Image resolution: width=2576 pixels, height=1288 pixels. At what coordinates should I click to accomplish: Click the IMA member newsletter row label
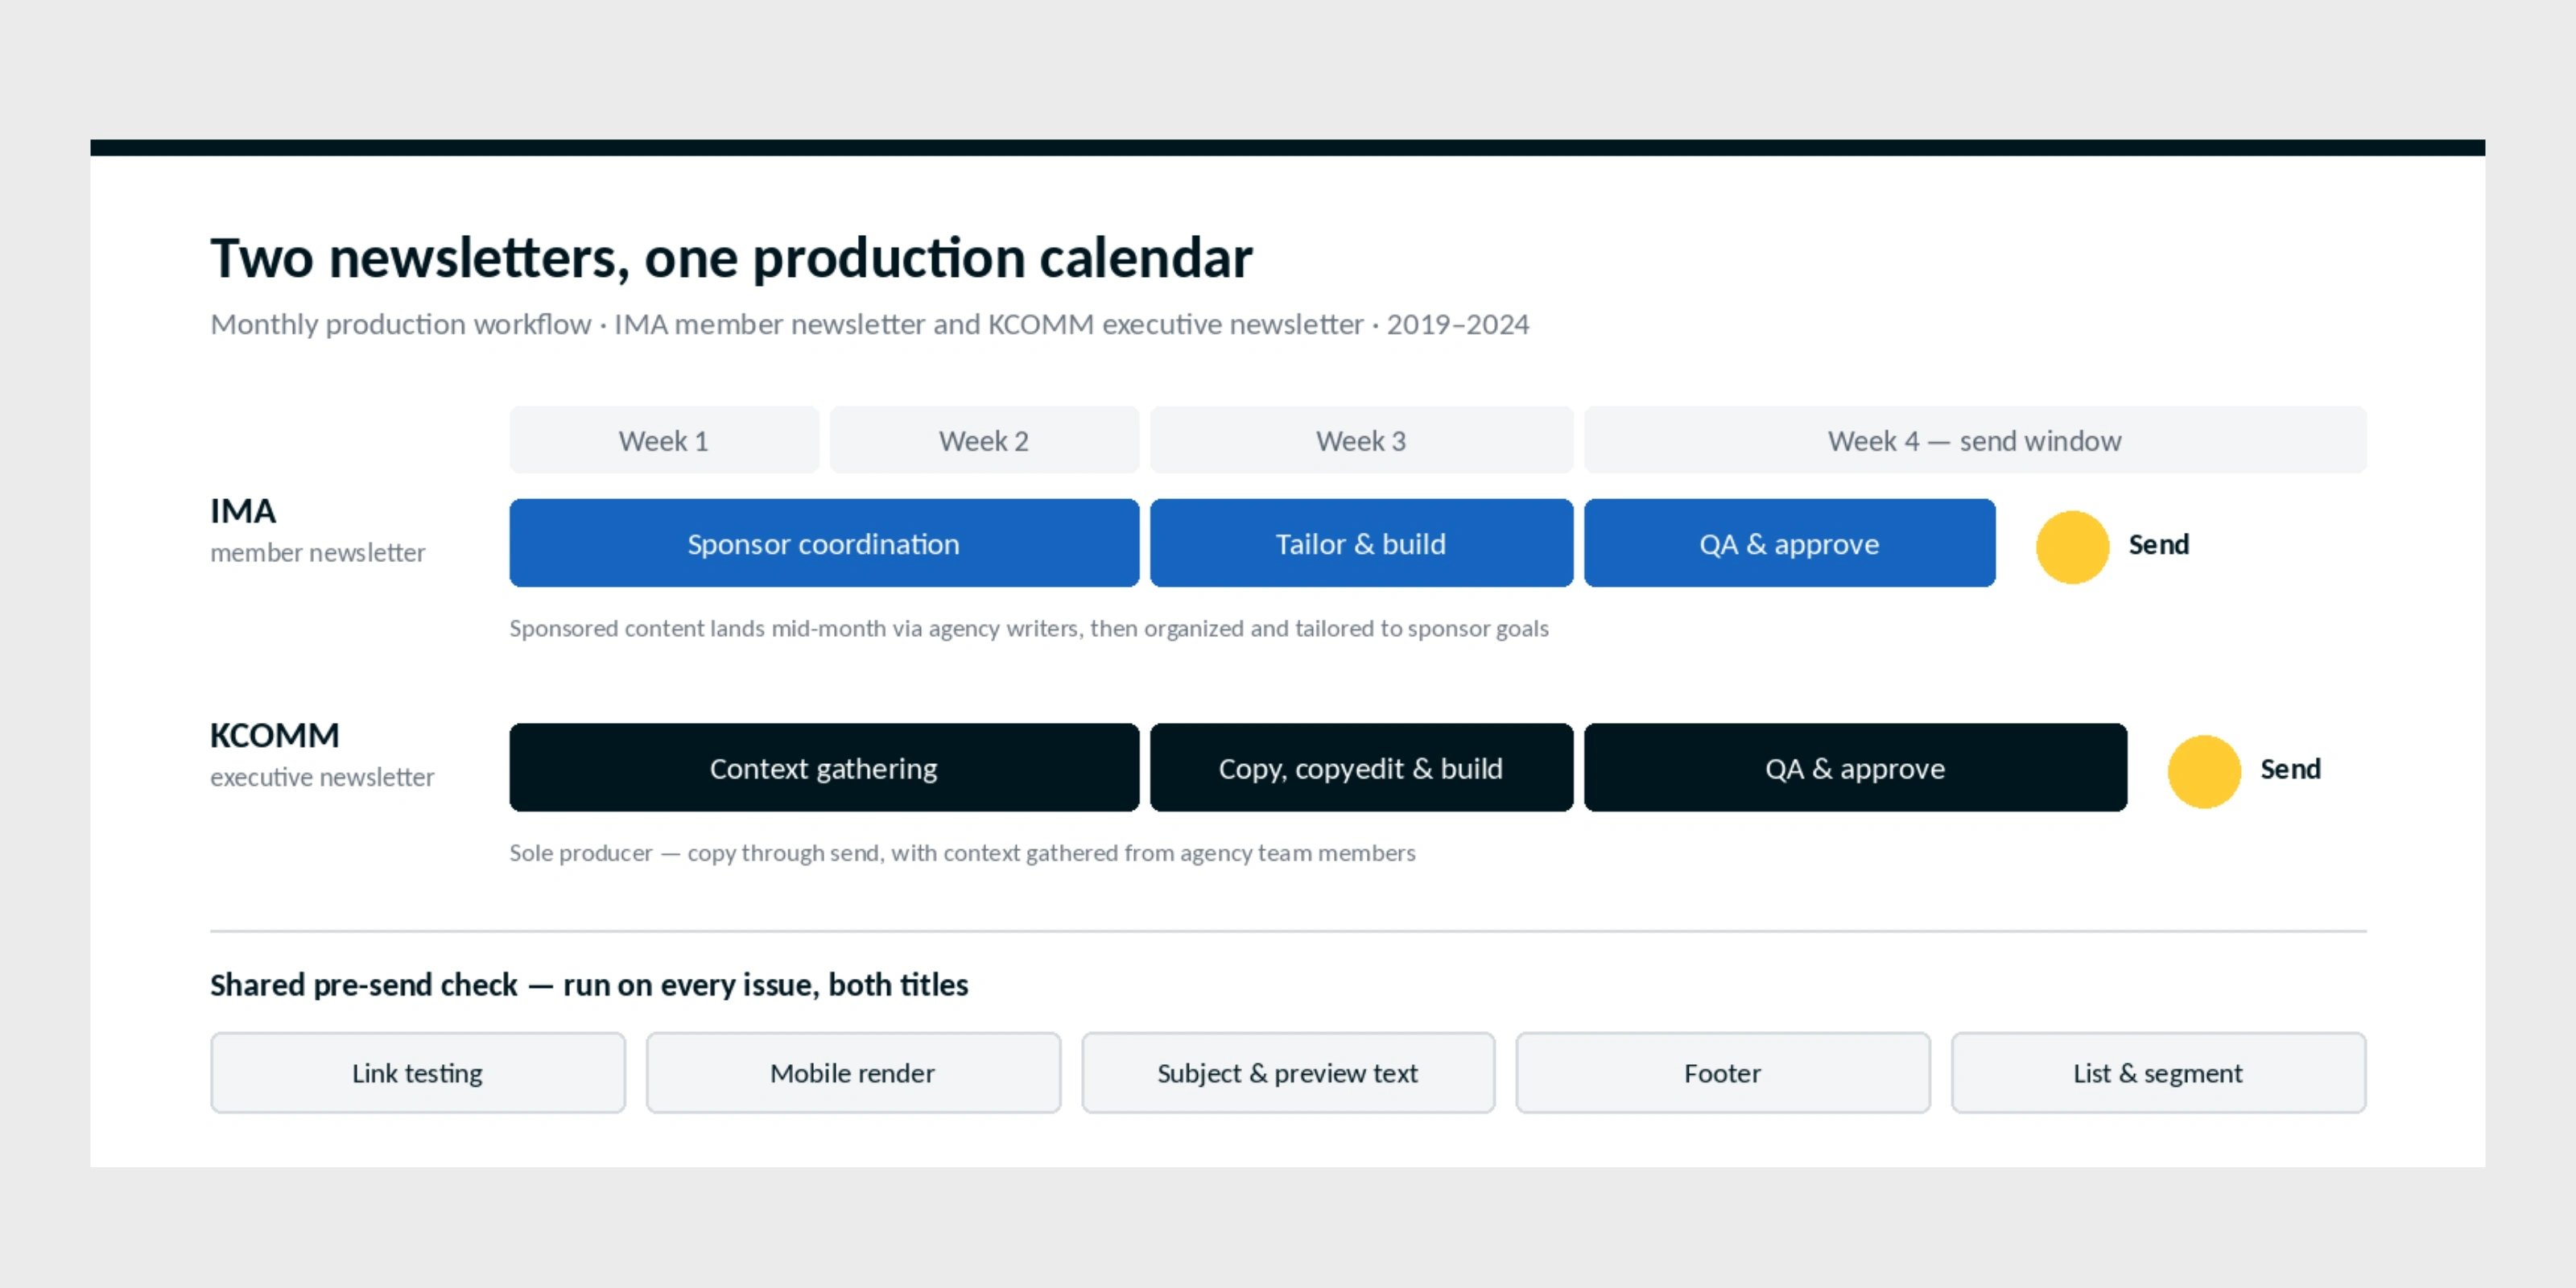(x=317, y=530)
